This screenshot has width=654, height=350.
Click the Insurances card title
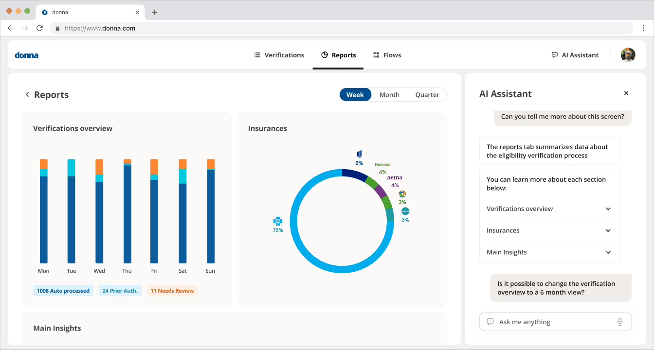[268, 128]
